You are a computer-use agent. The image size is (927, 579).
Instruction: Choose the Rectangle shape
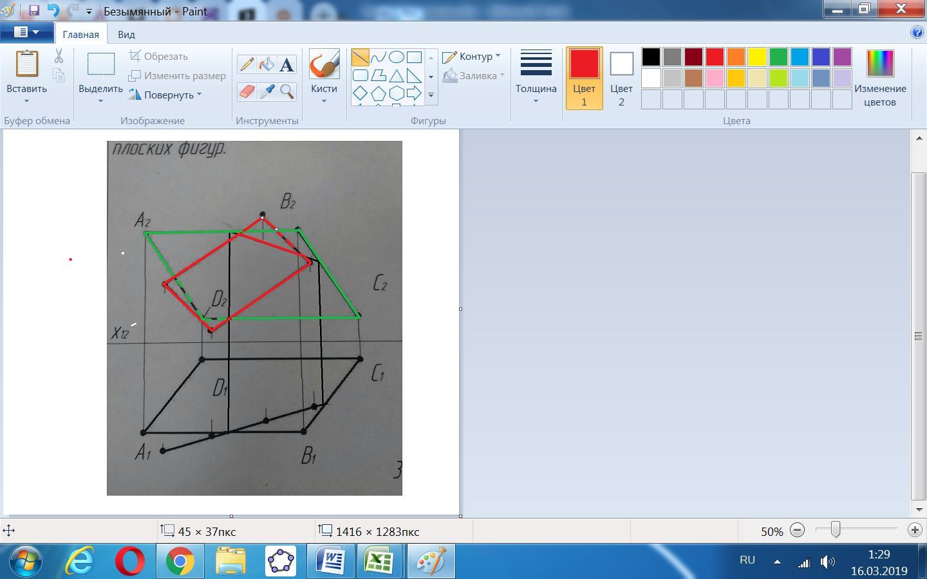point(414,57)
